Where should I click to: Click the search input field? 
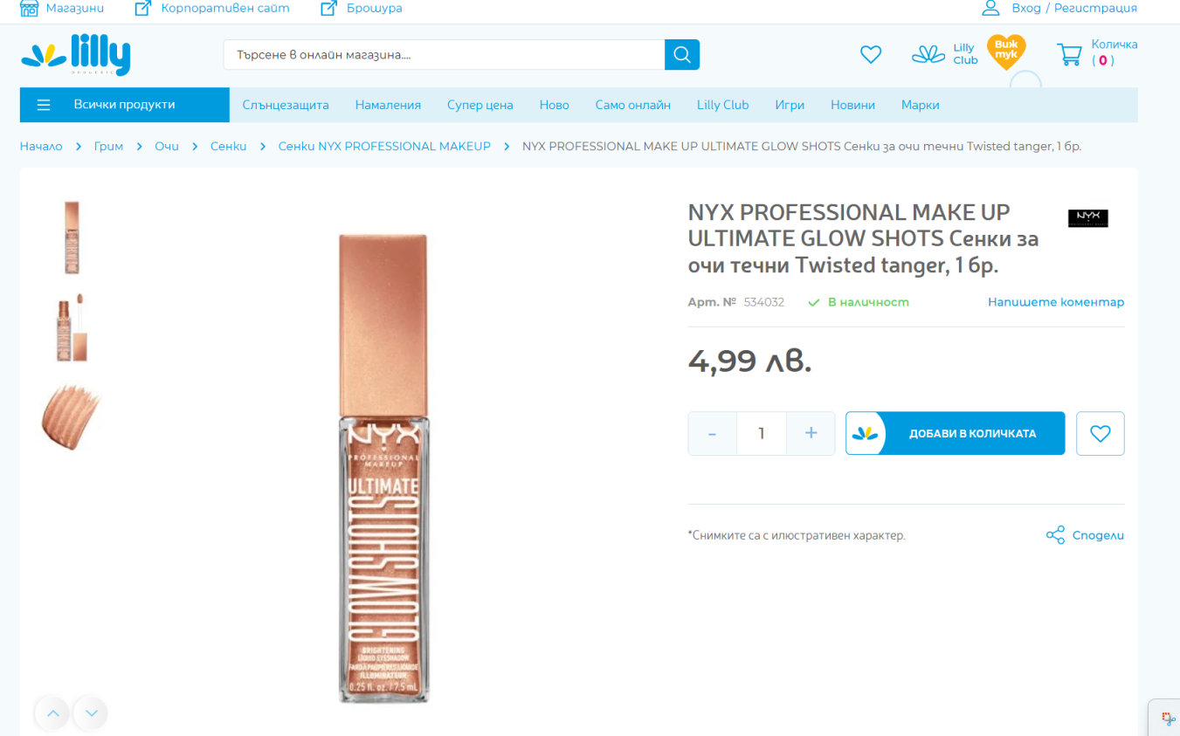(444, 55)
